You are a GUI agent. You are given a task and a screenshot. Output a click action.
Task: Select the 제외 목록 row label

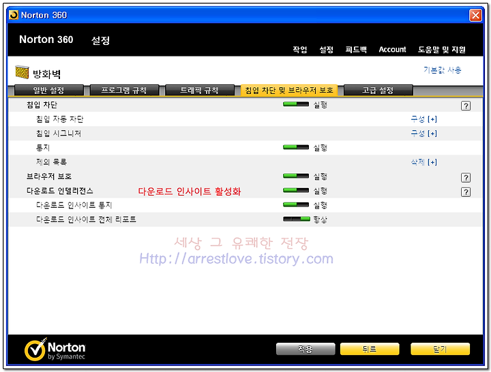point(51,162)
